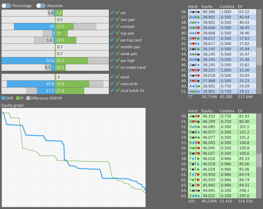263x209 pixels.
Task: Click the green IP legend swatch
Action: 18,98
